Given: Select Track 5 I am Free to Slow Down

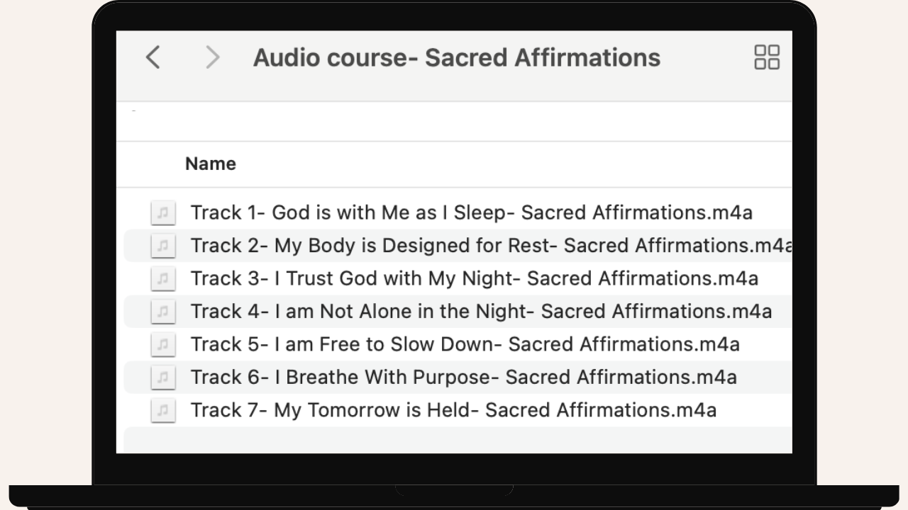Looking at the screenshot, I should (465, 344).
